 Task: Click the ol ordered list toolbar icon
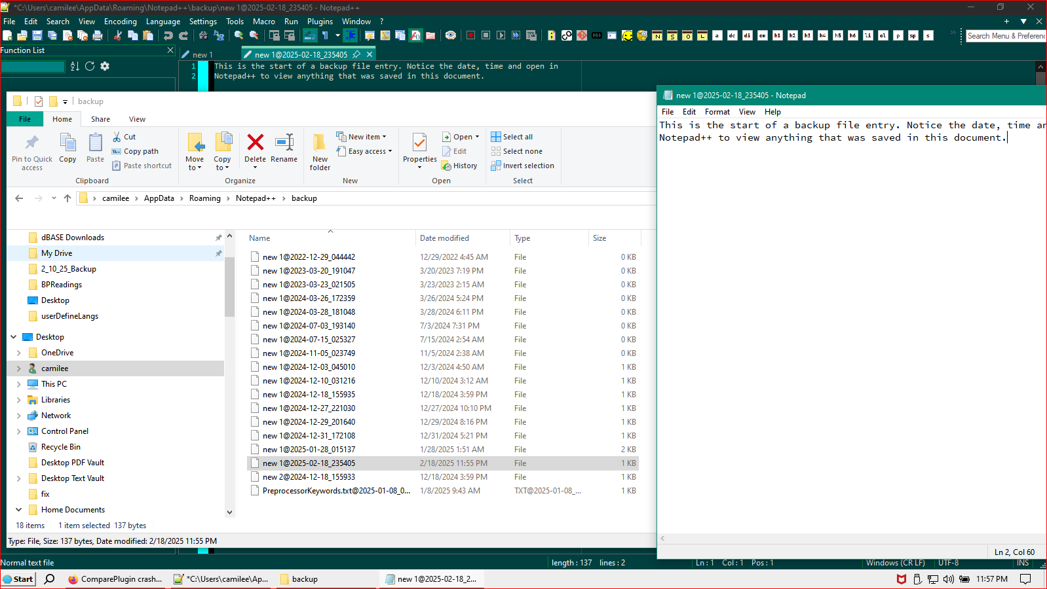[x=883, y=35]
